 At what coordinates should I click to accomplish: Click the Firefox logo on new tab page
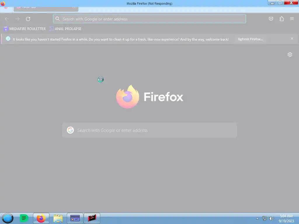[x=127, y=97]
